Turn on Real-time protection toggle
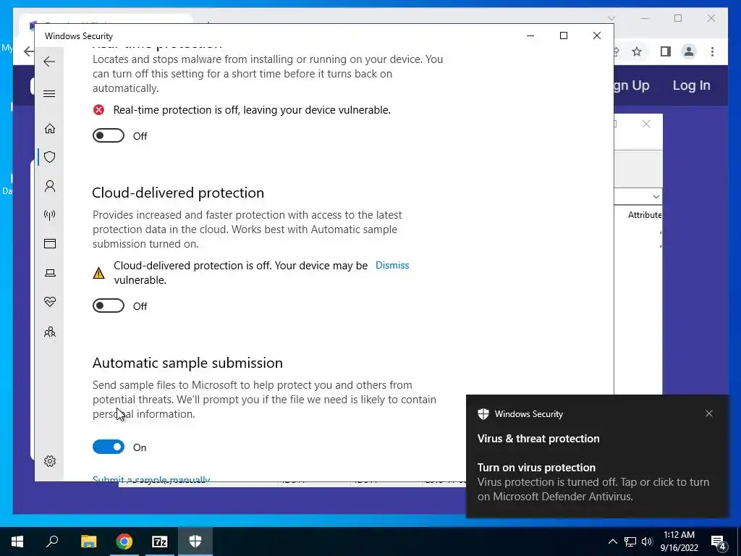This screenshot has height=556, width=741. (x=109, y=135)
